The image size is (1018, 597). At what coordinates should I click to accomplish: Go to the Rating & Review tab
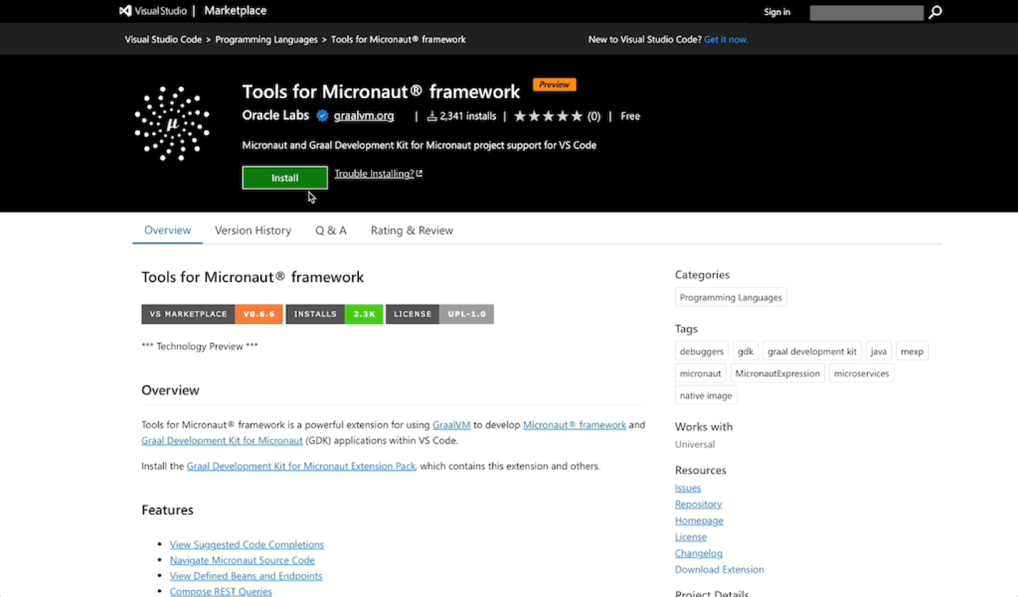coord(412,230)
